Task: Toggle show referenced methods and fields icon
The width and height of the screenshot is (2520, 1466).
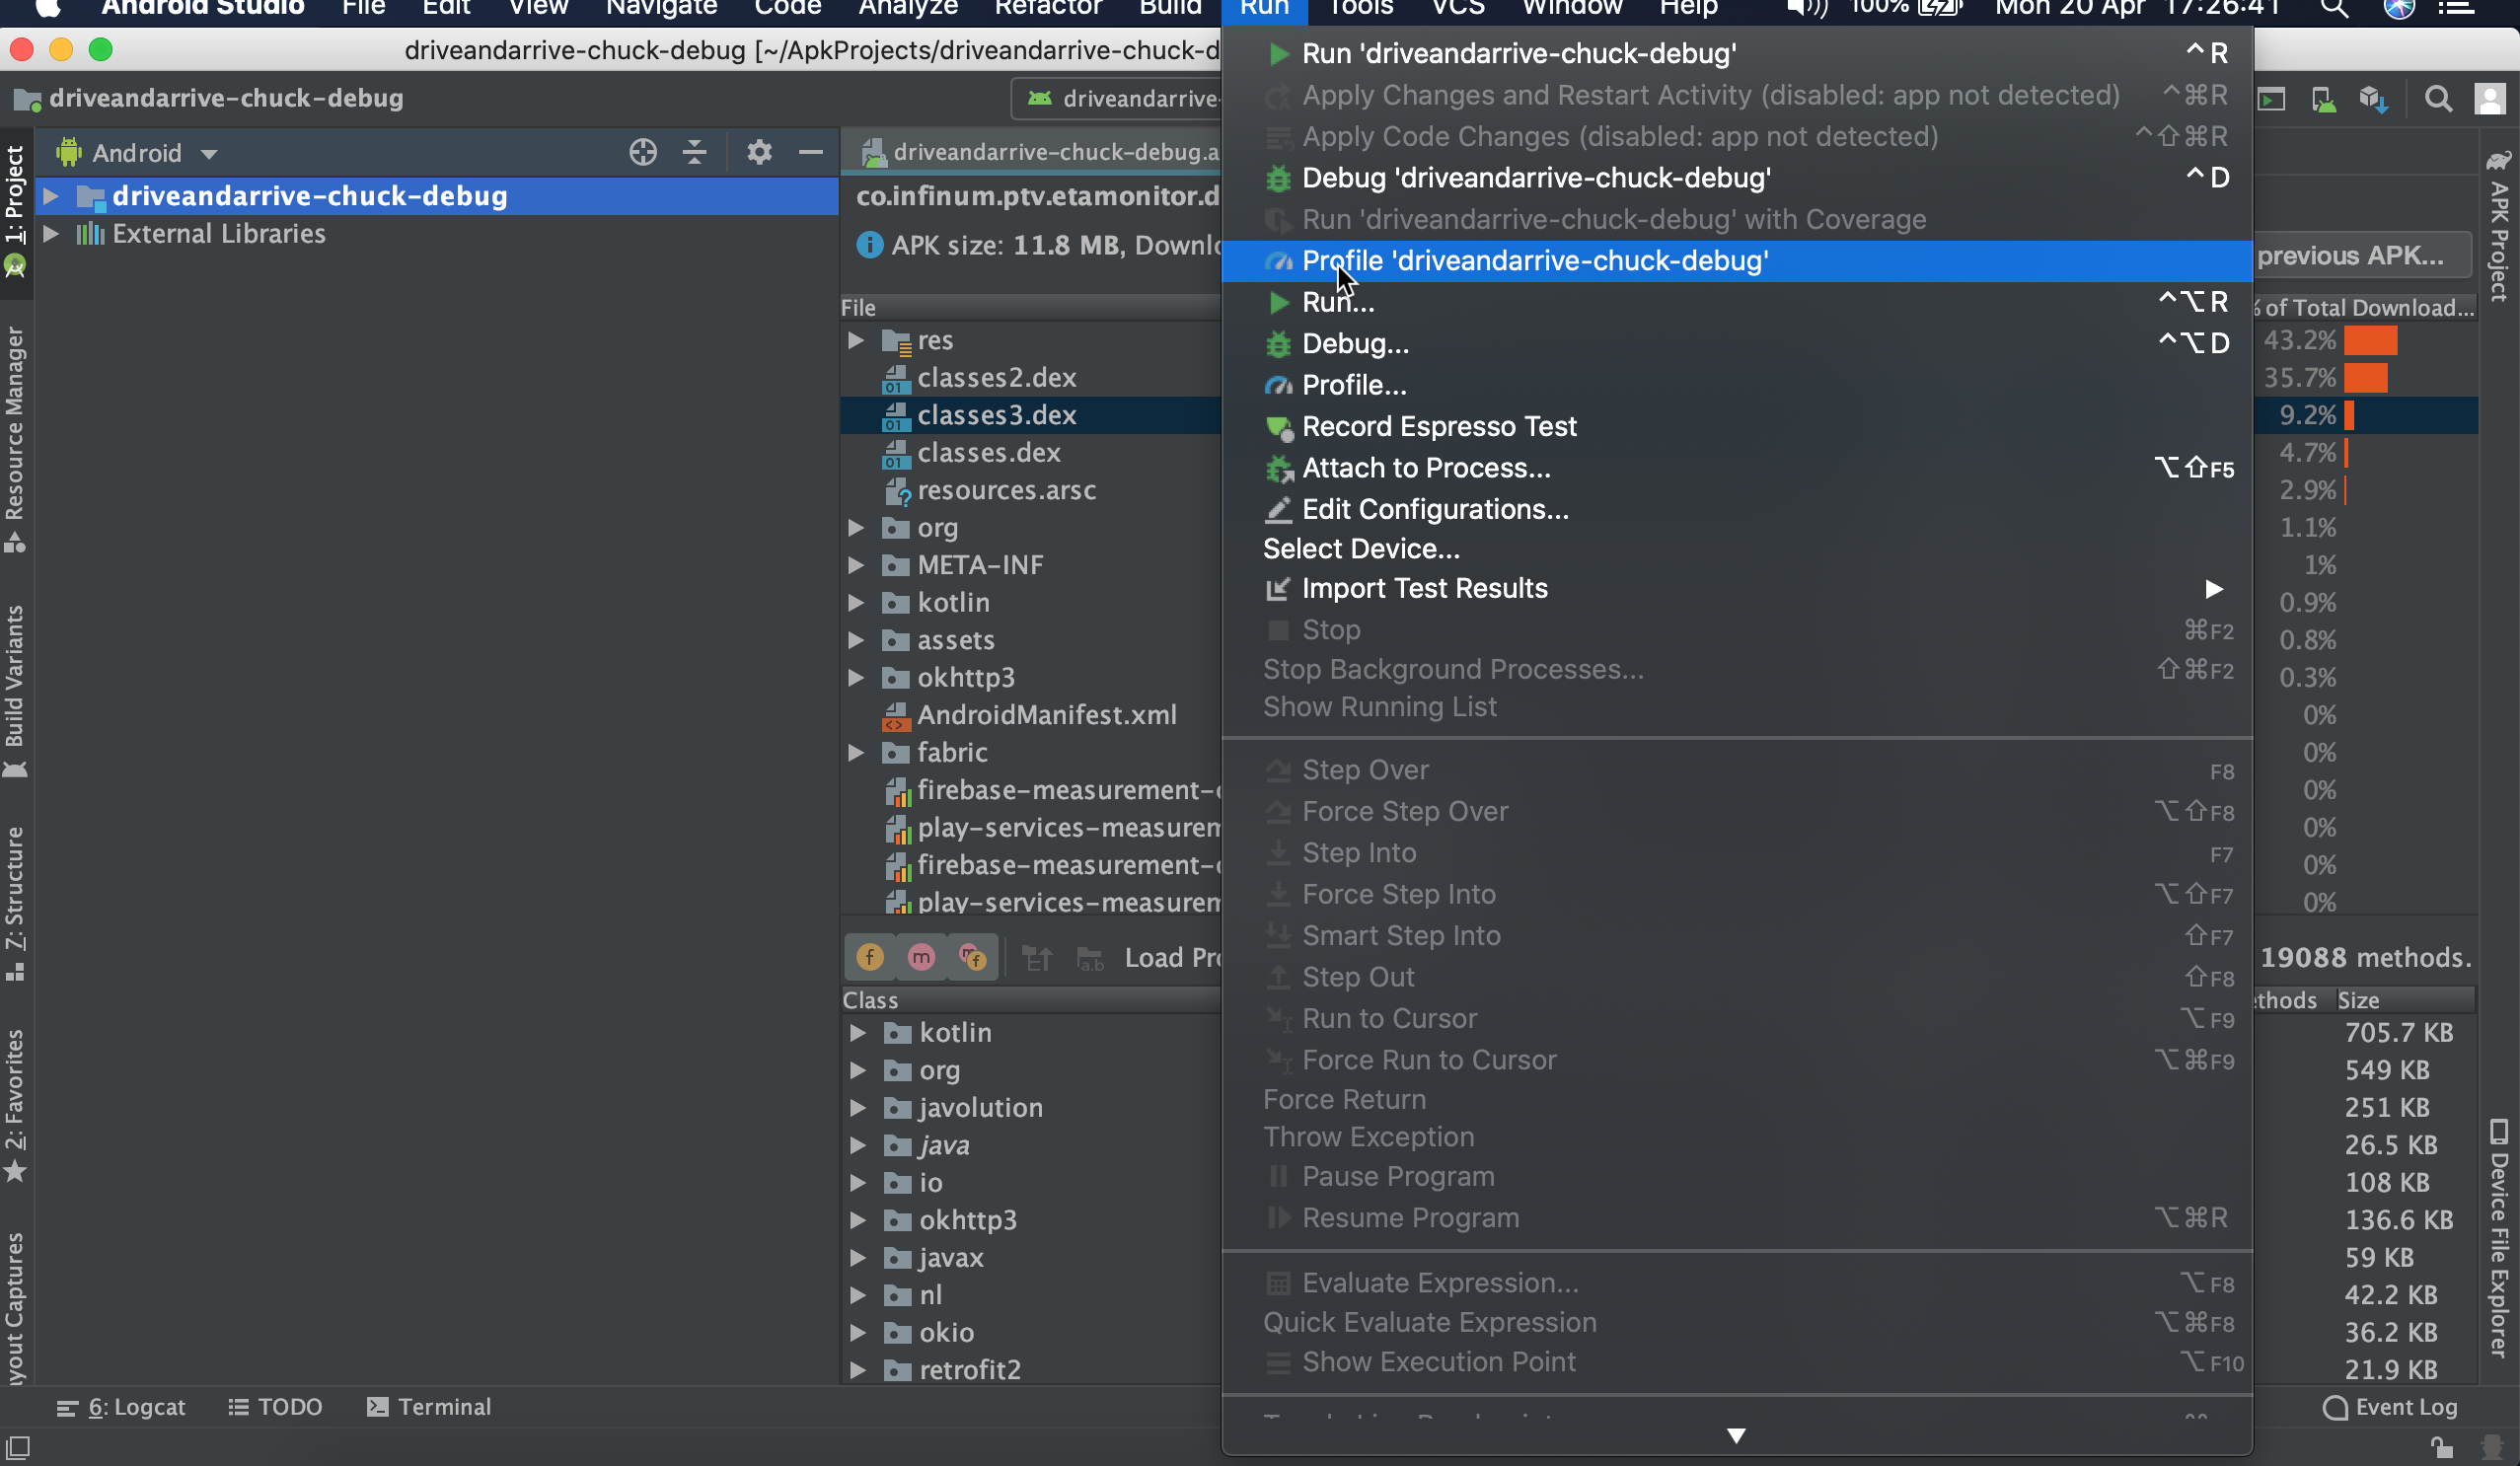Action: pos(972,957)
